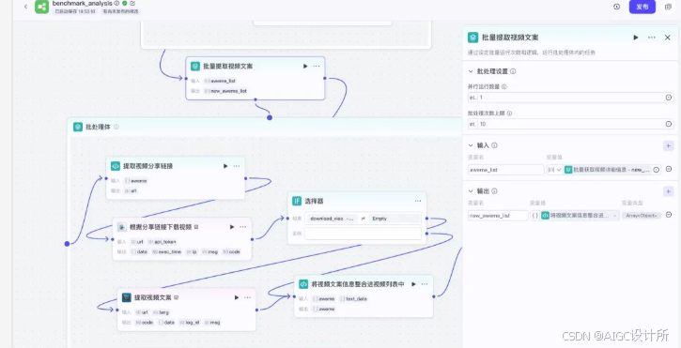Click the 批处理体 container icon
This screenshot has height=348, width=681.
coord(78,127)
